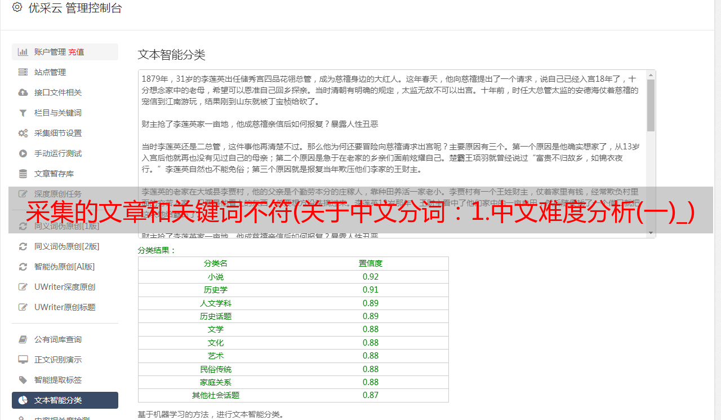
Task: Click the text area scrollbar down arrow
Action: pyautogui.click(x=651, y=233)
